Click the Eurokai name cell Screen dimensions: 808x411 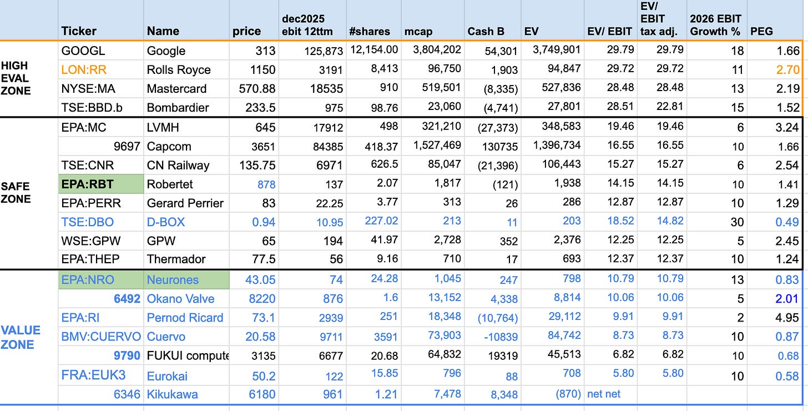(187, 375)
